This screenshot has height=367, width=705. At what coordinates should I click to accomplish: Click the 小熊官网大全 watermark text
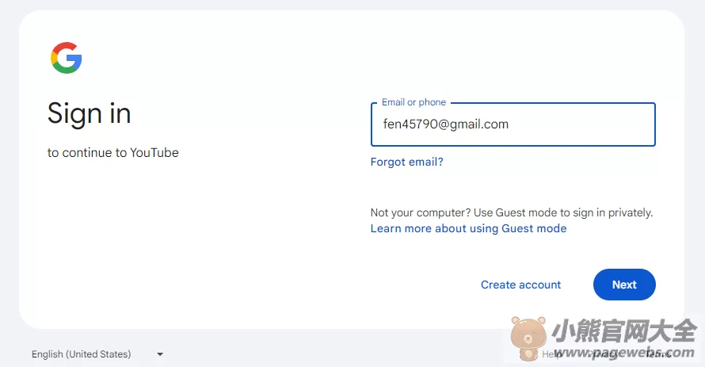[624, 331]
